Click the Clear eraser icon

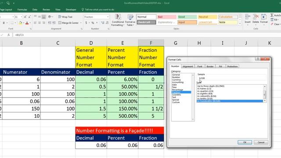click(272, 24)
